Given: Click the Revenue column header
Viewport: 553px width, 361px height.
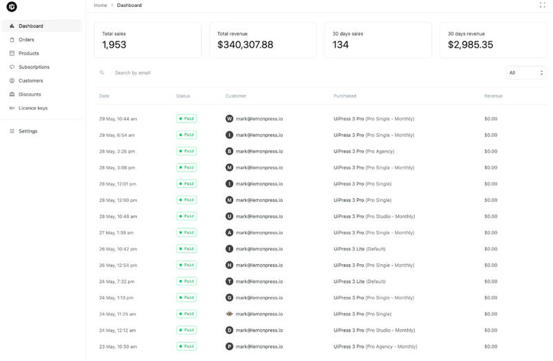Looking at the screenshot, I should tap(493, 96).
